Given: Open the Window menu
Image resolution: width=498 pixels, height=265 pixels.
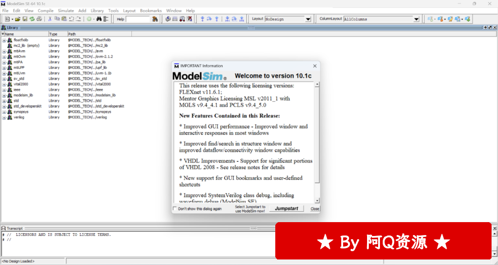Looking at the screenshot, I should (x=174, y=11).
